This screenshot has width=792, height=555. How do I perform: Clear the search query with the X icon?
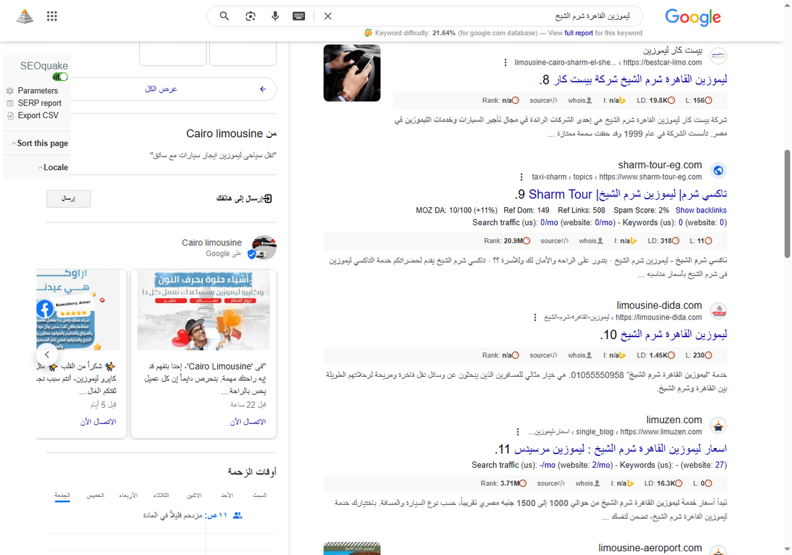pyautogui.click(x=328, y=16)
